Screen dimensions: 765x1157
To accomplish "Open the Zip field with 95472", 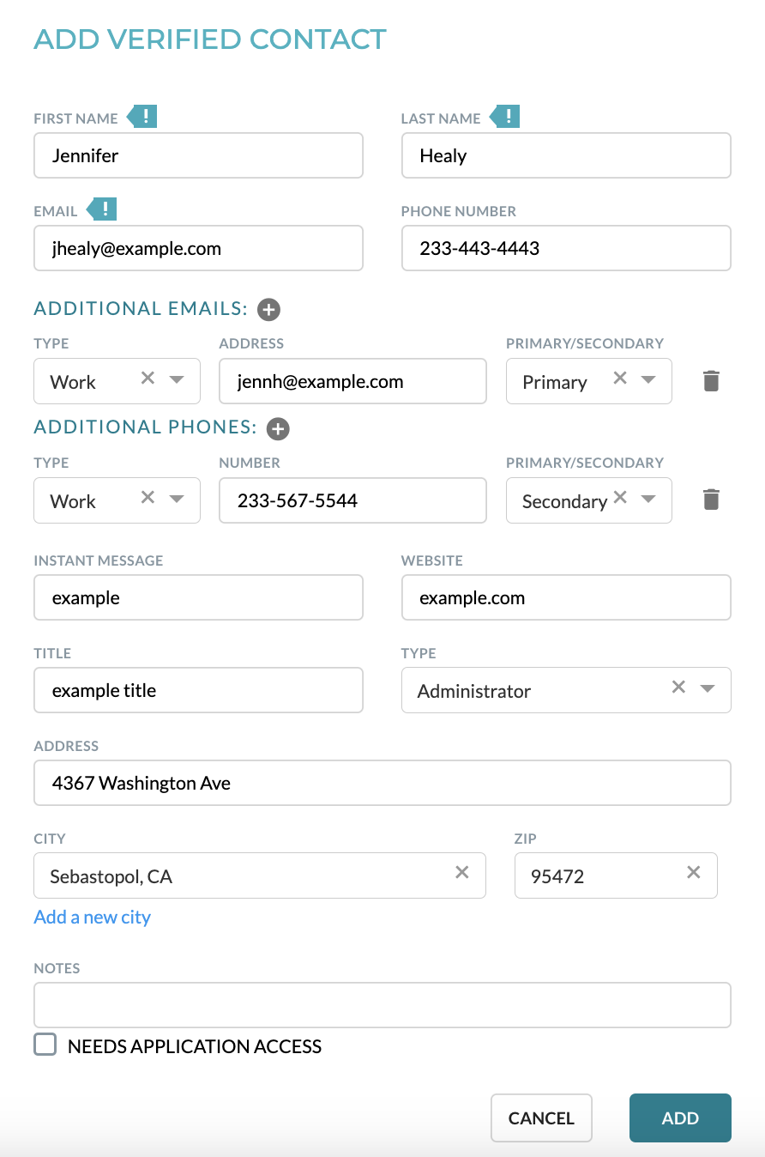I will (x=616, y=875).
